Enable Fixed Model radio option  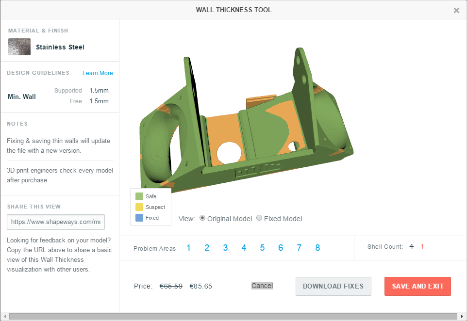pos(259,218)
